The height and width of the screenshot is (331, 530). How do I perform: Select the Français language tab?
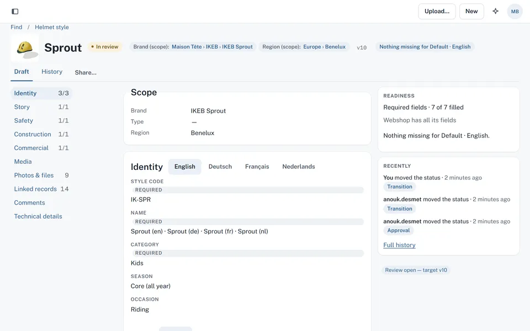click(257, 167)
